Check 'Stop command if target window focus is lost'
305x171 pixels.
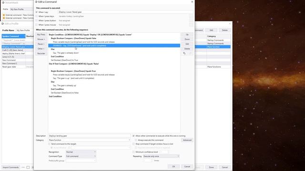133,144
